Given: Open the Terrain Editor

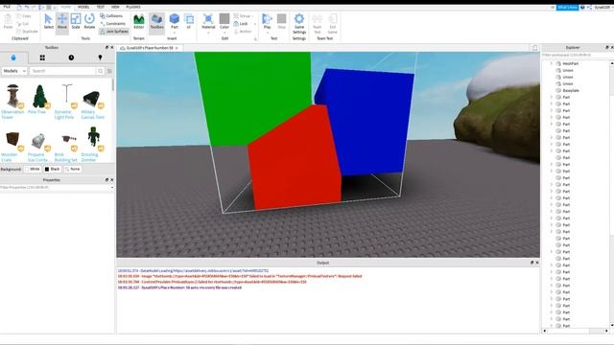Looking at the screenshot, I should [x=138, y=21].
